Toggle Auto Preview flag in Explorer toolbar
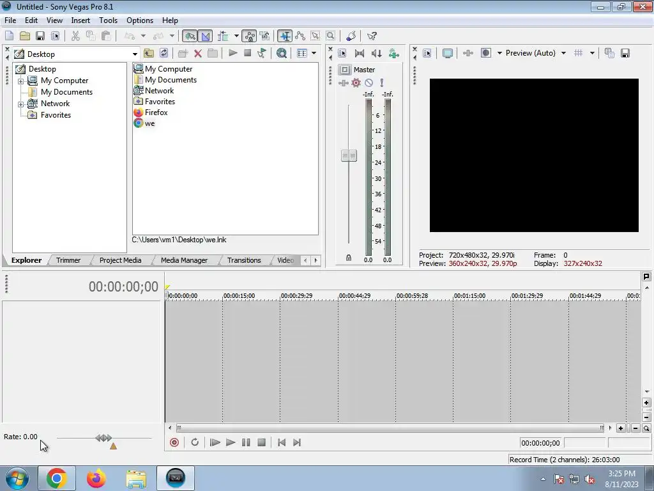This screenshot has width=654, height=491. tap(262, 53)
